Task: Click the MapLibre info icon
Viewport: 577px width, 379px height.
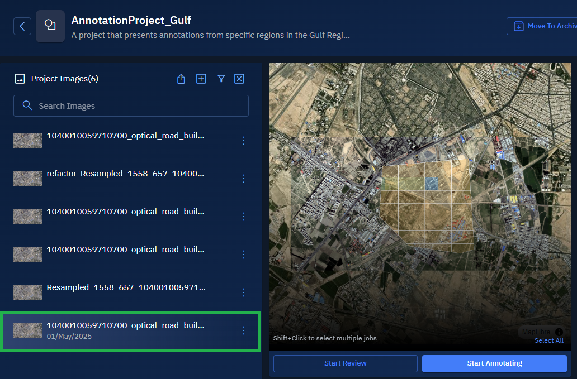Action: click(559, 332)
